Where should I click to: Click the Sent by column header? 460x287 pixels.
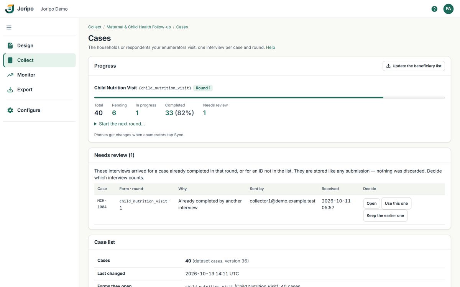[x=257, y=189]
